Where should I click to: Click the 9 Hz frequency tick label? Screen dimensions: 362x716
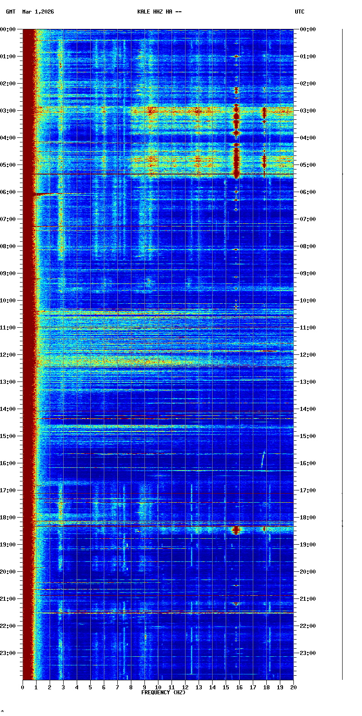click(144, 688)
